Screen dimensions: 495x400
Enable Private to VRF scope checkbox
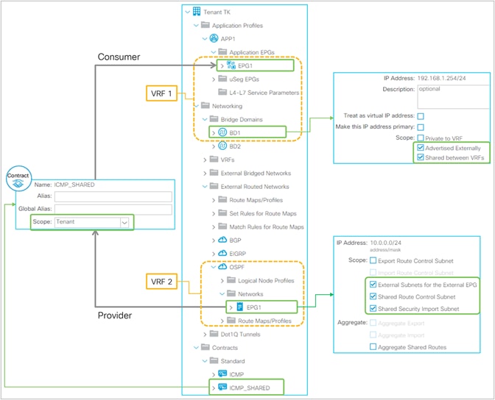(421, 137)
